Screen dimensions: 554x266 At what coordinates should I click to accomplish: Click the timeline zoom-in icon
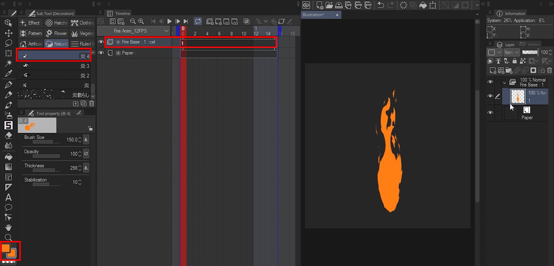coord(141,21)
